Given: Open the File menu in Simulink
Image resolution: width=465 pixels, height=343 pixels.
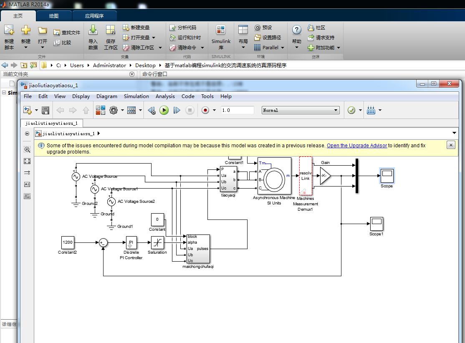Looking at the screenshot, I should pos(28,96).
